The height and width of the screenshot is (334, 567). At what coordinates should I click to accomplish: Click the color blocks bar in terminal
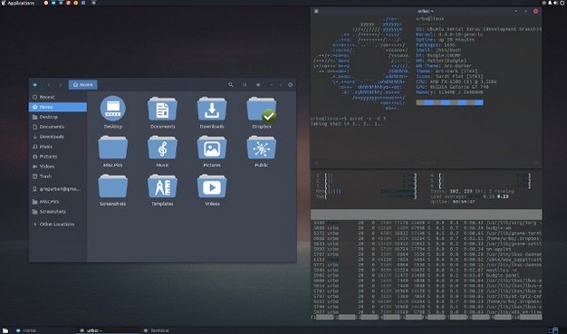tap(449, 102)
